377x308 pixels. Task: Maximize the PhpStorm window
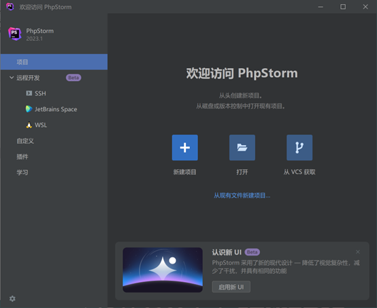coord(343,7)
